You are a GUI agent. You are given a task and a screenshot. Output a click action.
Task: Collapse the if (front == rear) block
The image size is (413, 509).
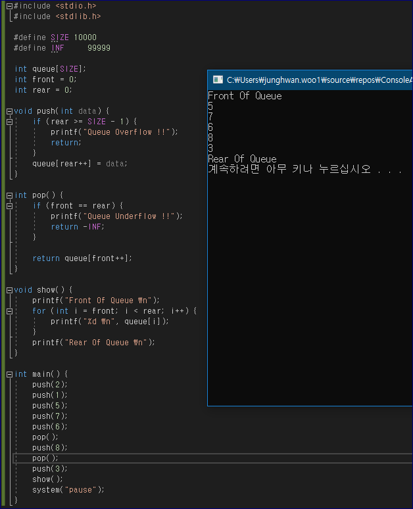click(x=9, y=206)
